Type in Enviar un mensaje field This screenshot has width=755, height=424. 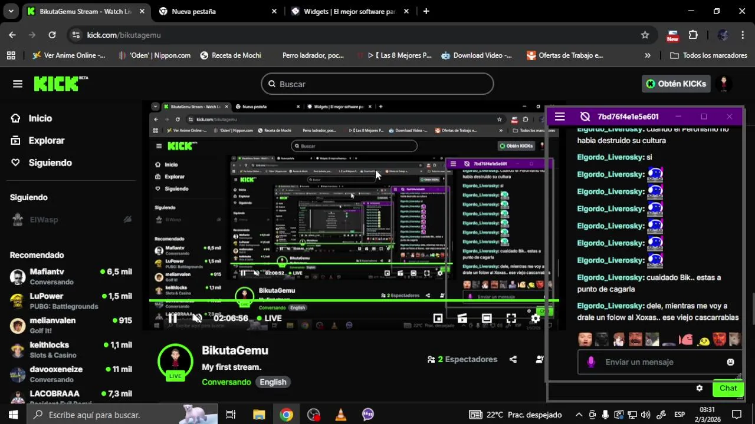(659, 362)
